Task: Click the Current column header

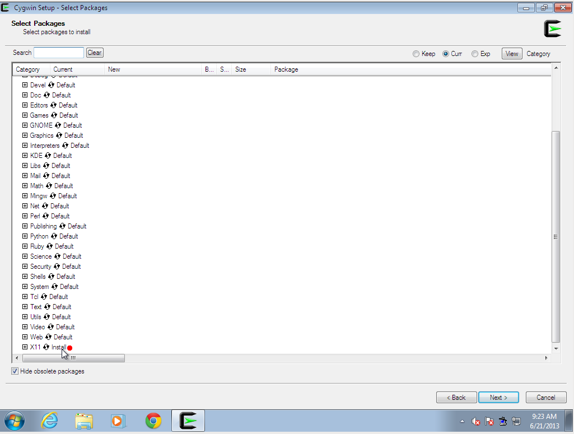Action: (x=77, y=69)
